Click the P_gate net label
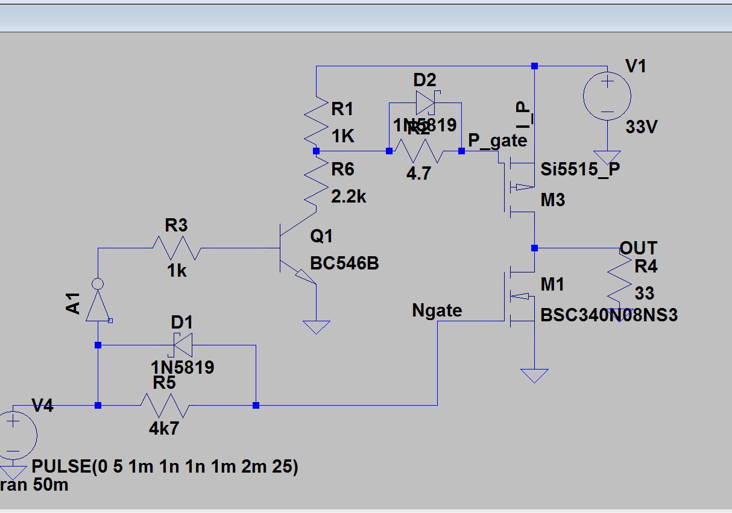Viewport: 732px width, 513px height. coord(497,141)
